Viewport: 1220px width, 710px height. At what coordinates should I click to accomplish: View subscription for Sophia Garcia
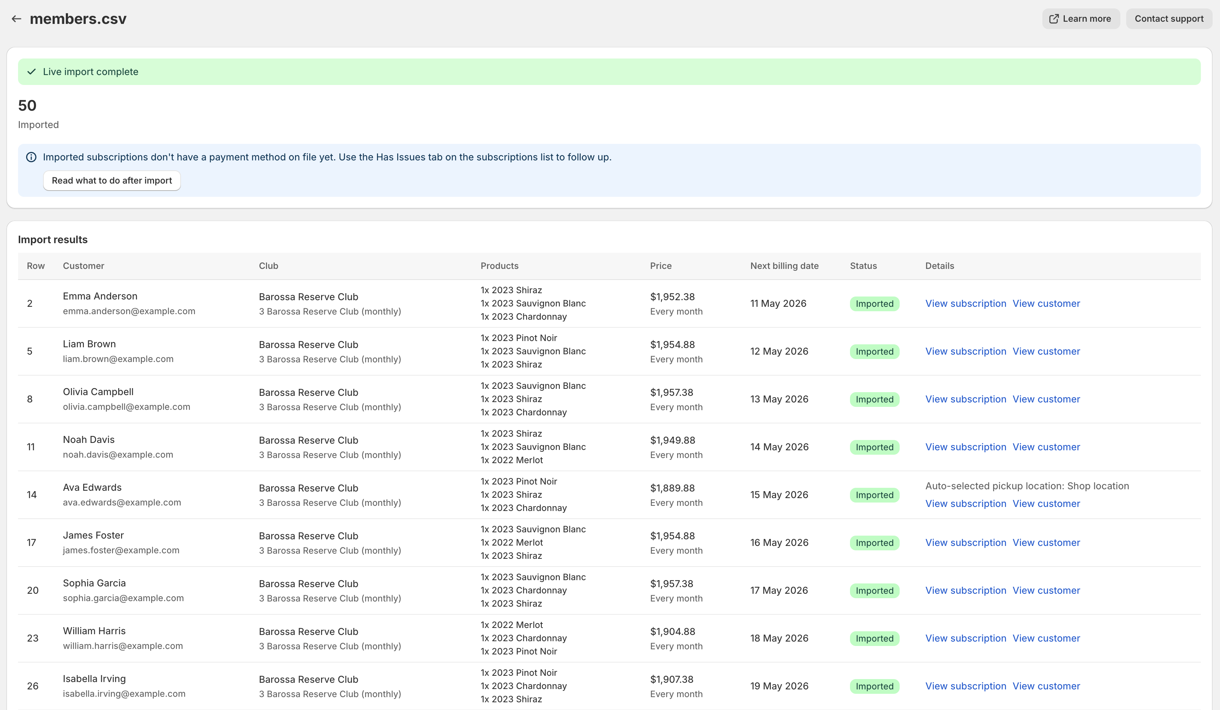pyautogui.click(x=965, y=590)
